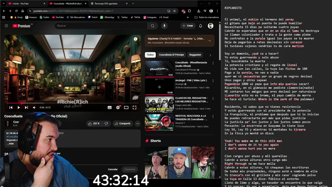Open browser extensions puzzle icon
The image size is (332, 187).
click(x=189, y=11)
